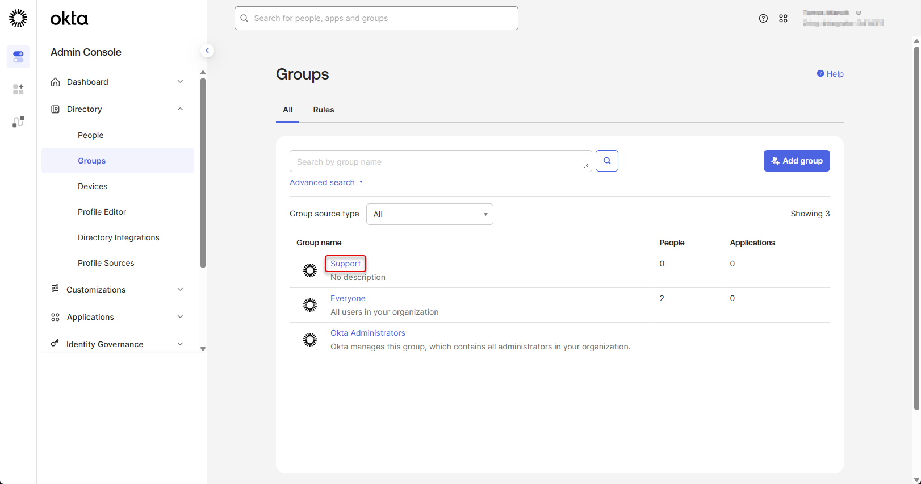
Task: Open the Group source type dropdown
Action: [429, 214]
